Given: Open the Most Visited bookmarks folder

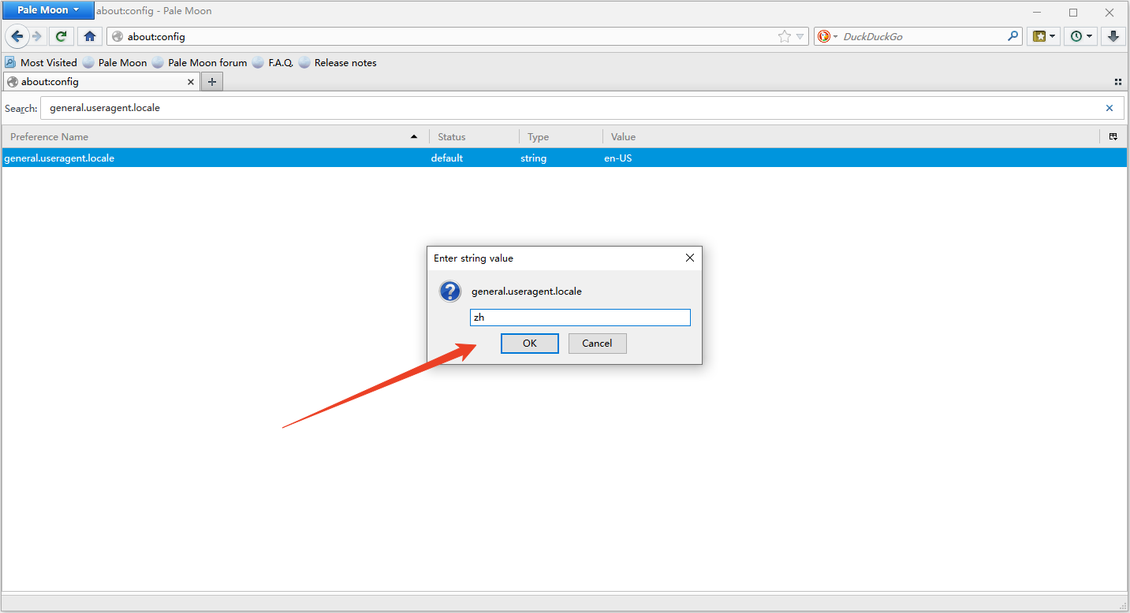Looking at the screenshot, I should tap(41, 63).
